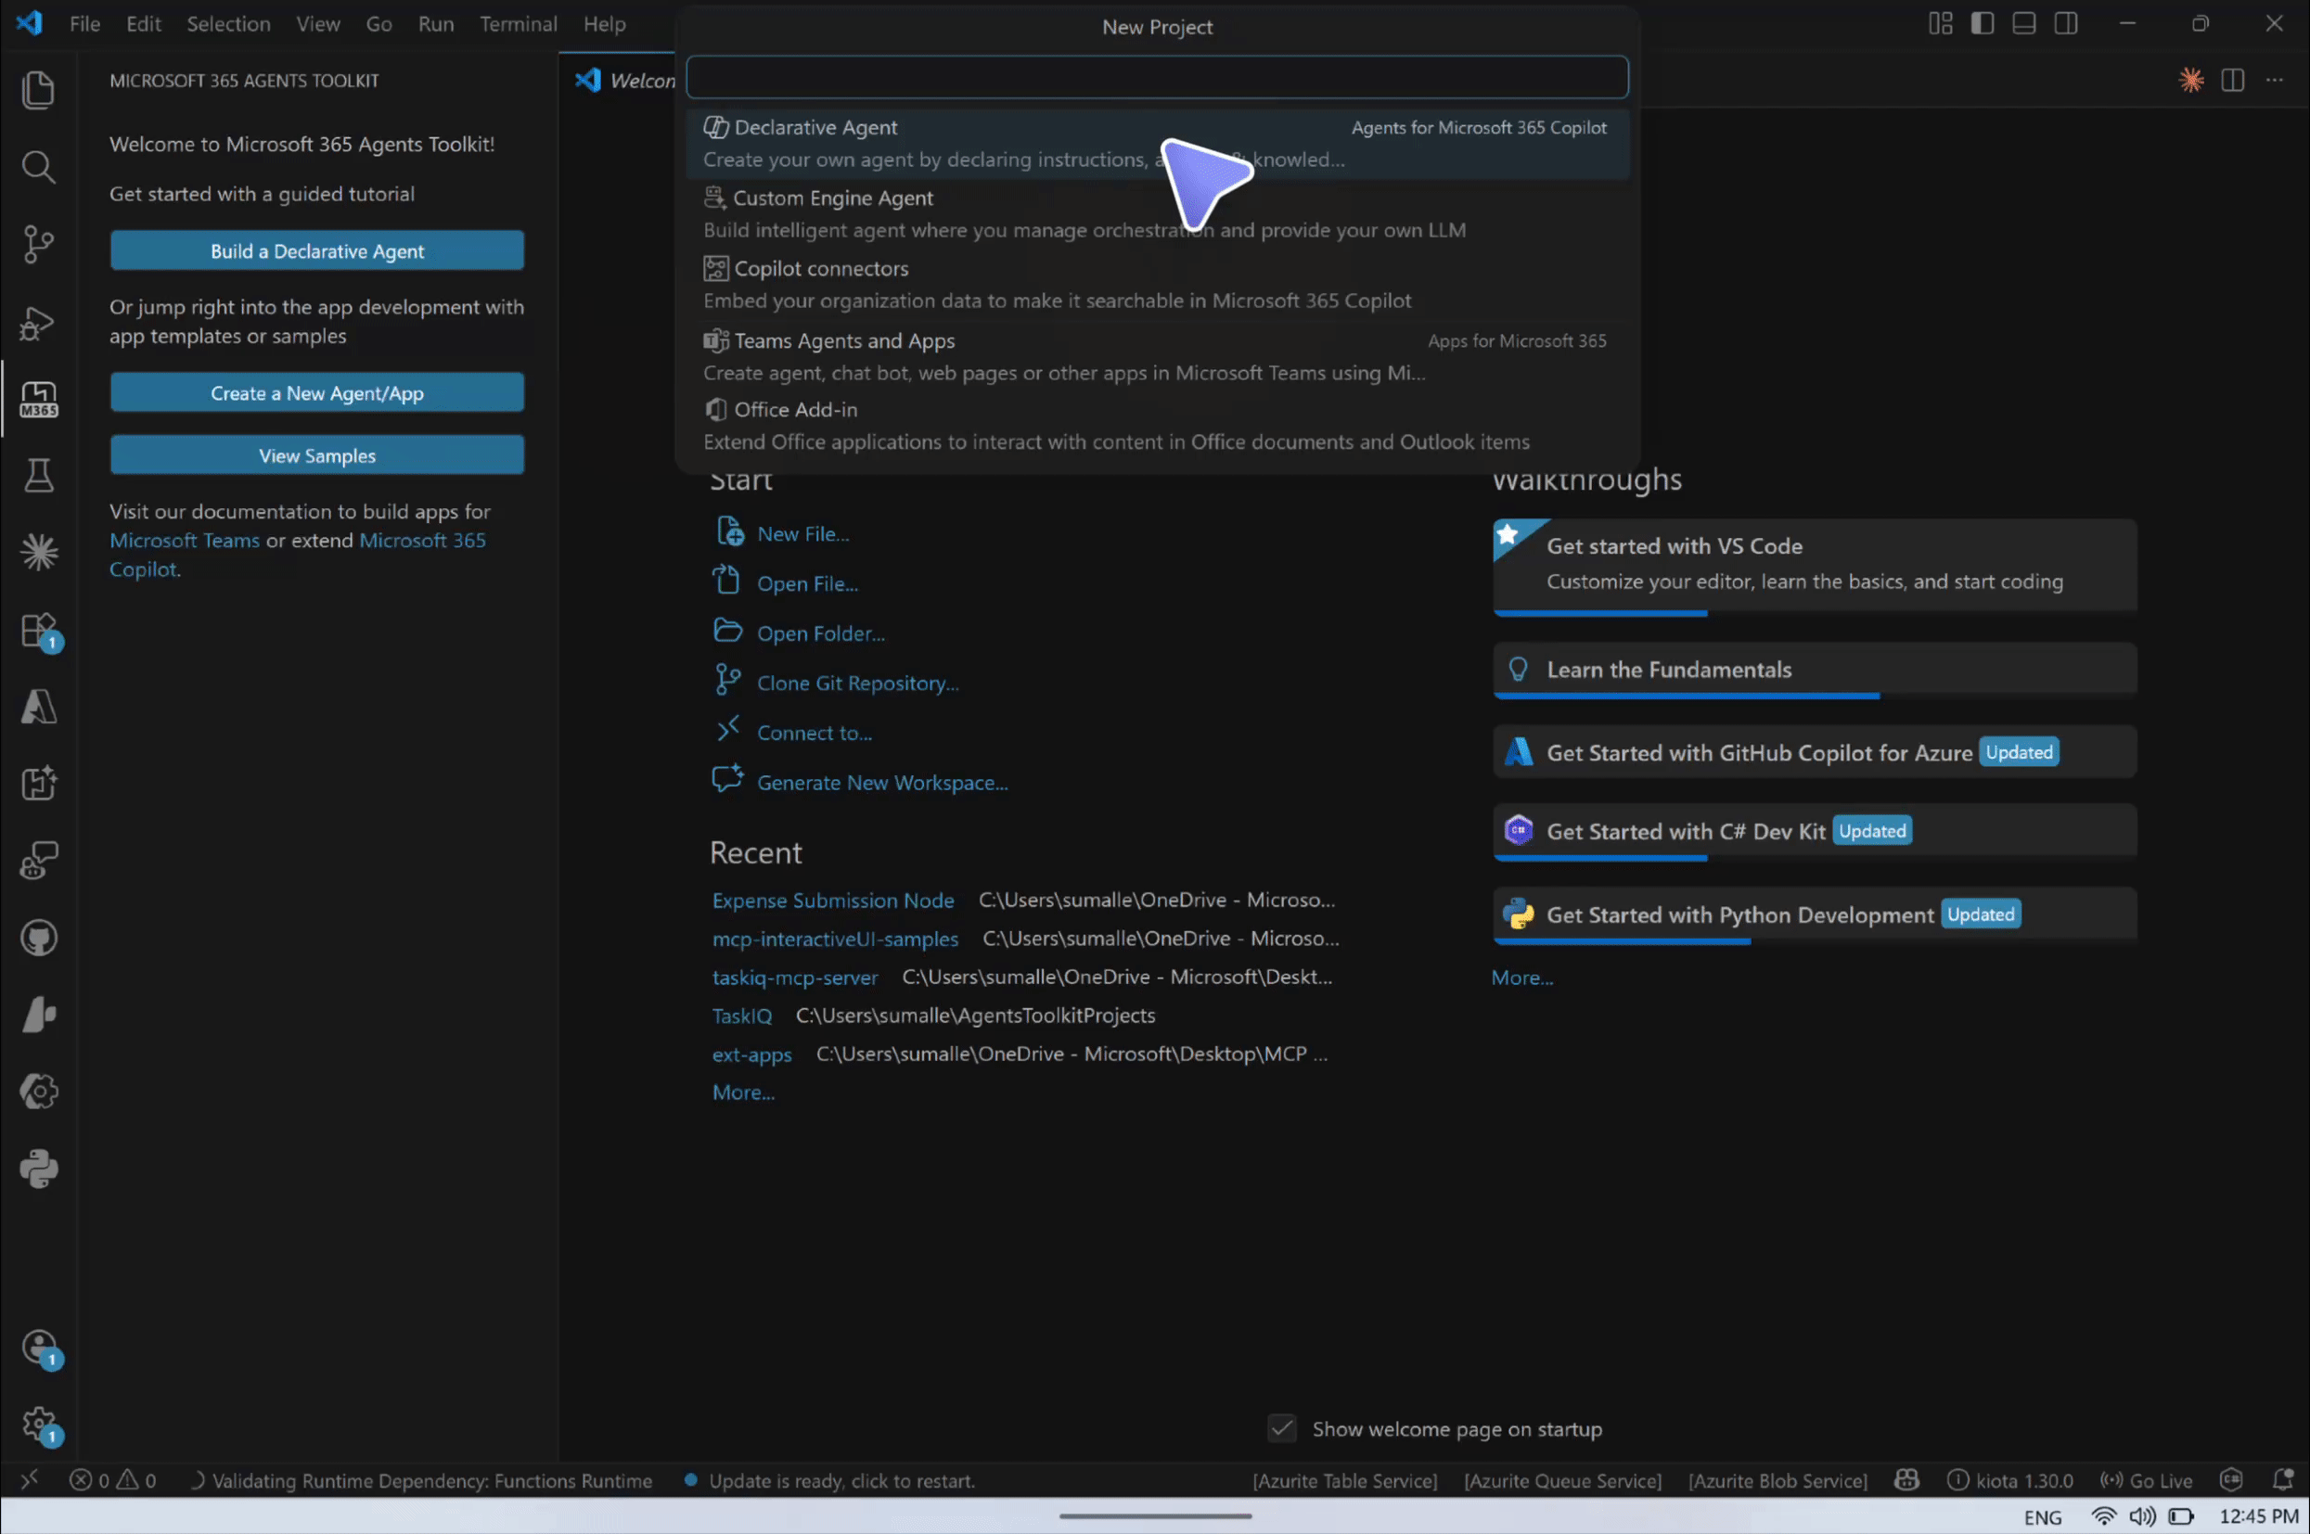Focus the New Project search input

[1157, 77]
